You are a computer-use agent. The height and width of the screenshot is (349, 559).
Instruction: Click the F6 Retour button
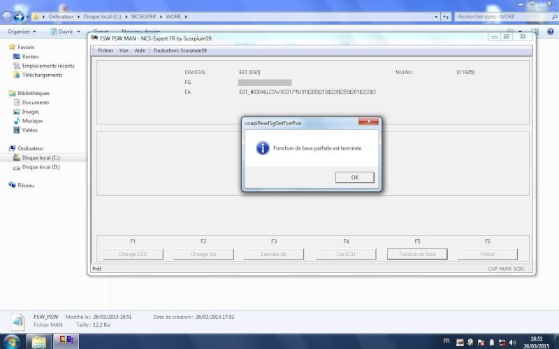pyautogui.click(x=487, y=254)
